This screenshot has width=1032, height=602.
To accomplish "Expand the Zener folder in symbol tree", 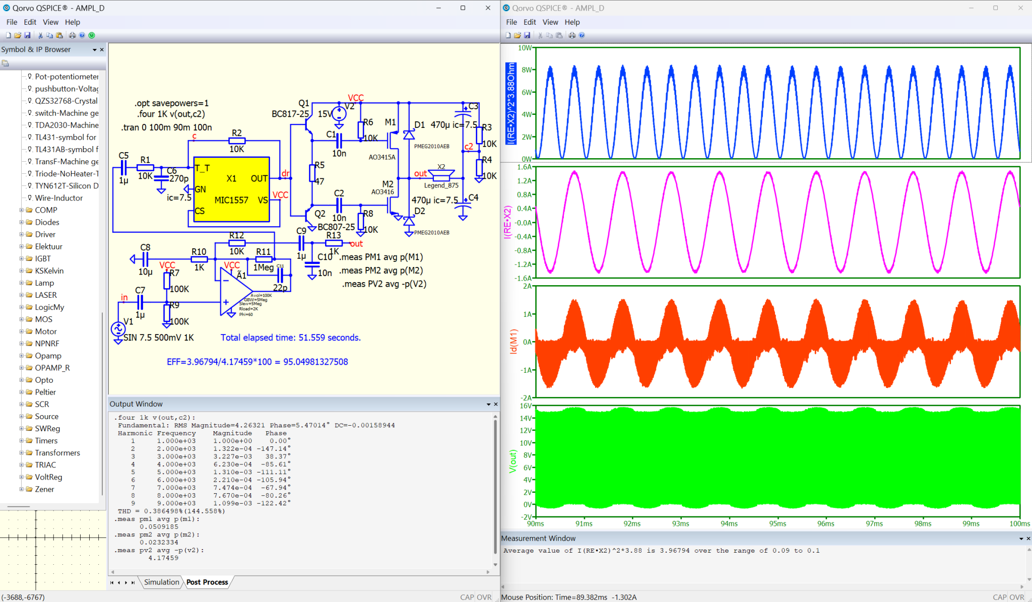I will tap(22, 489).
